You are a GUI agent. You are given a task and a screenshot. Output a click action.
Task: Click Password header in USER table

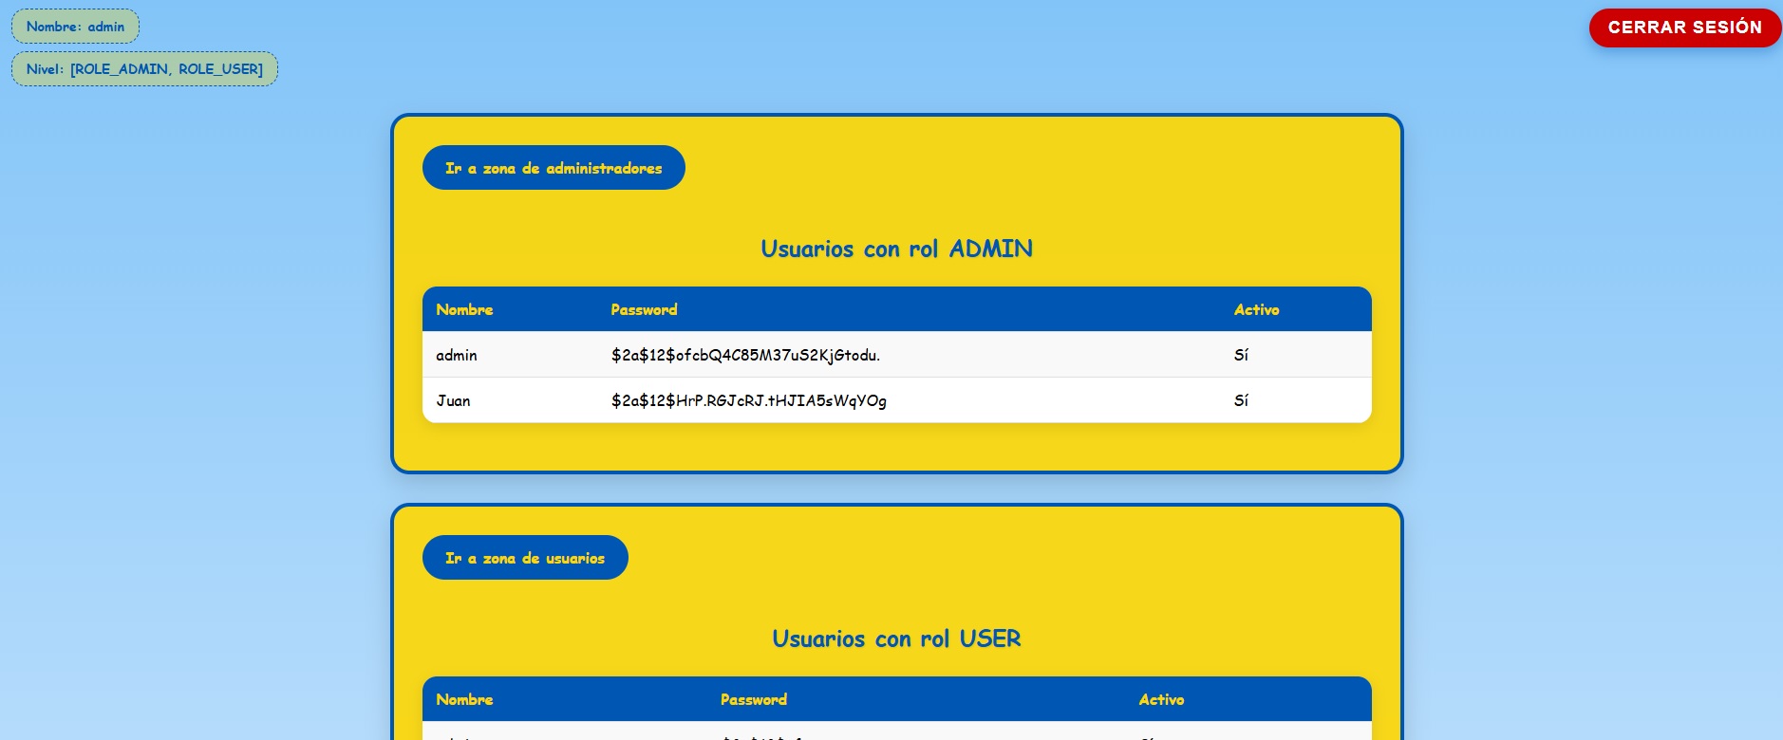point(753,699)
